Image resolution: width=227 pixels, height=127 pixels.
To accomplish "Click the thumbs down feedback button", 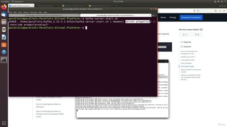I will 197,35.
